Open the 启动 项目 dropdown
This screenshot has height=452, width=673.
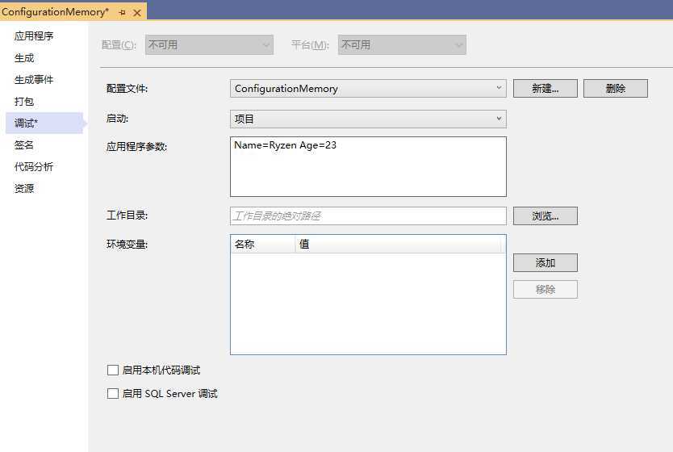[368, 119]
